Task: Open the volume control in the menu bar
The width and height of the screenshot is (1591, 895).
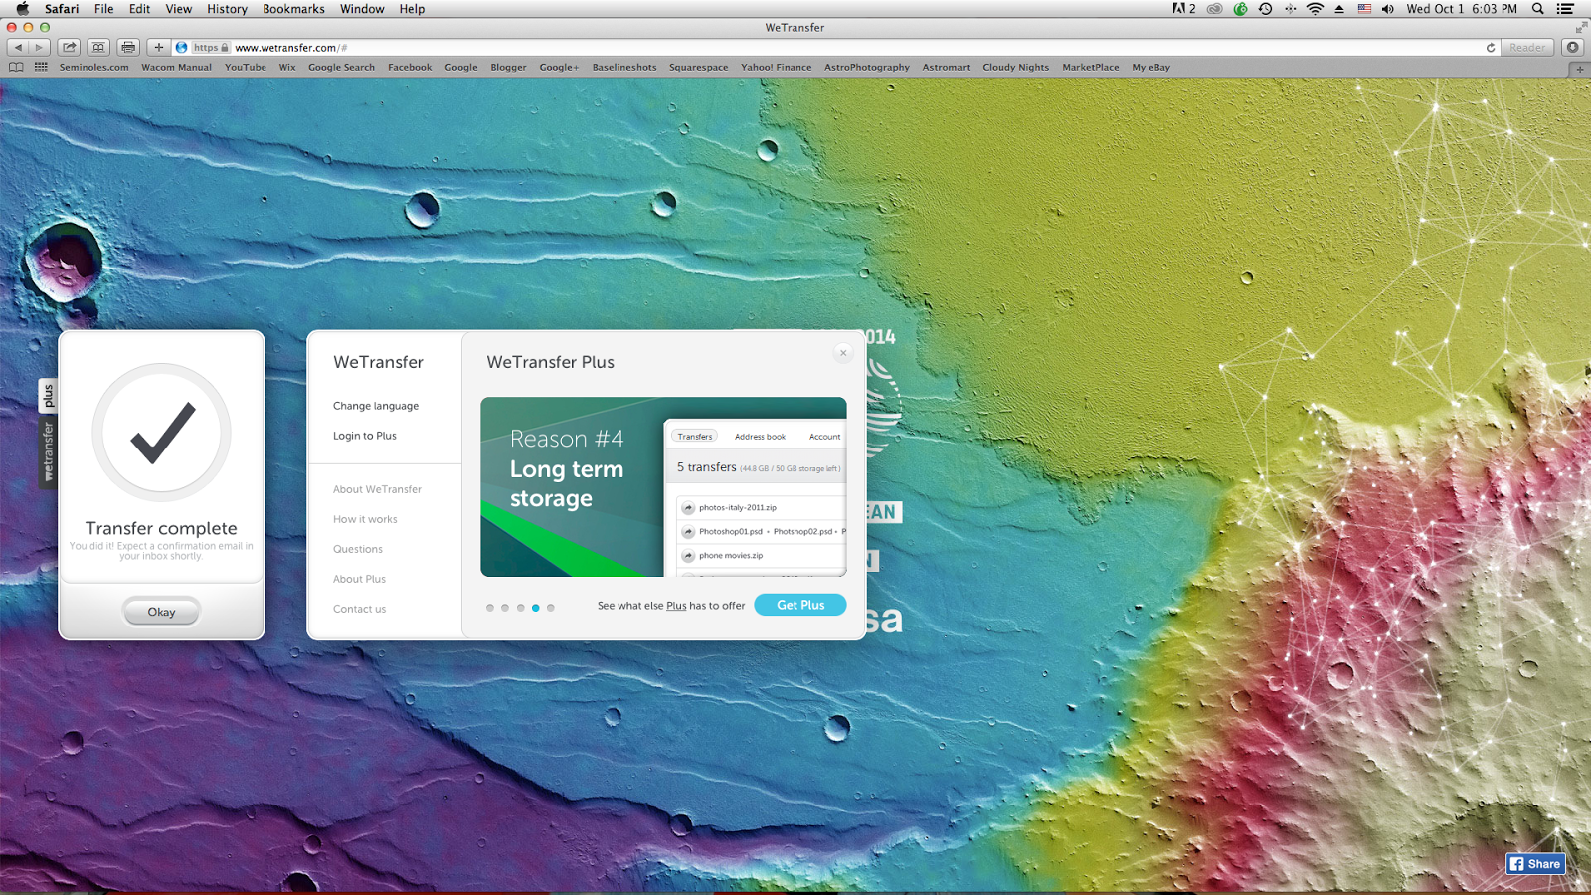Action: click(1388, 9)
